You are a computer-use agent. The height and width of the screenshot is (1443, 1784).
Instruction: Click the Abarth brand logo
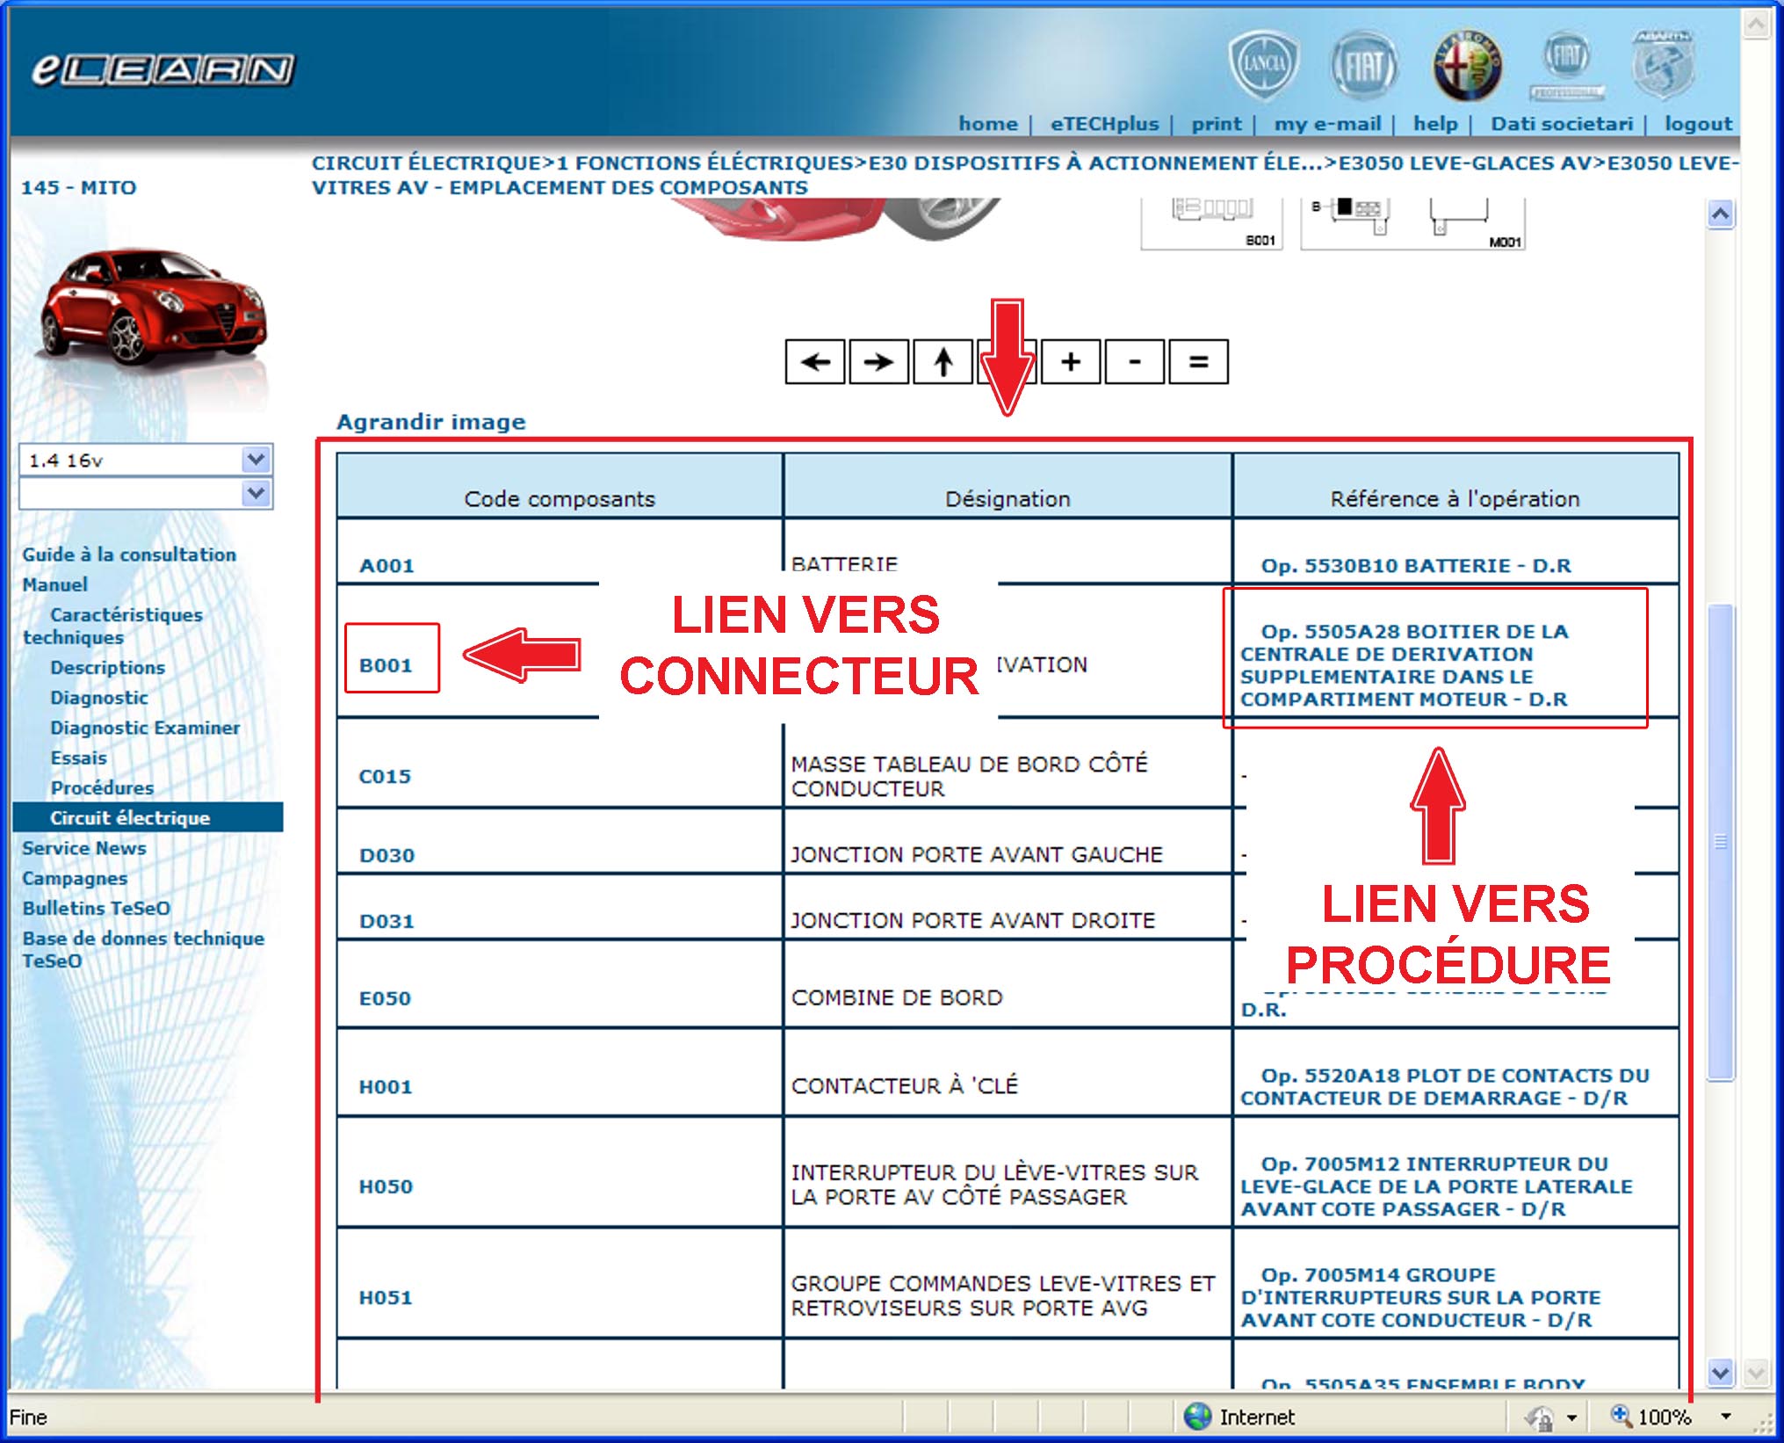(1663, 65)
